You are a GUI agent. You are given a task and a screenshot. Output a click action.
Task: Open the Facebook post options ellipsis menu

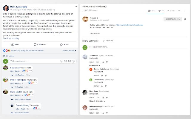[x=76, y=7]
